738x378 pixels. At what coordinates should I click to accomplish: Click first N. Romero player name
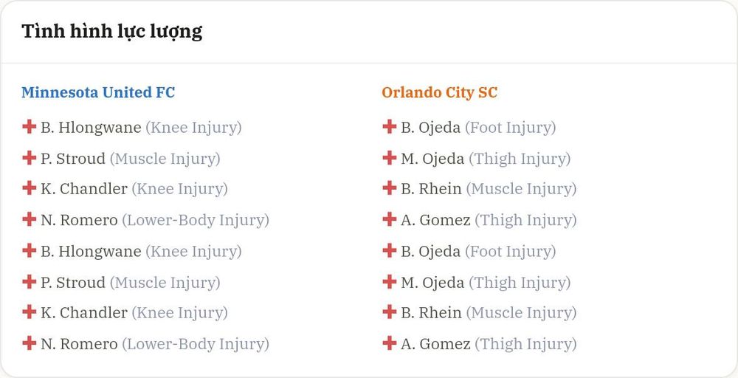coord(79,220)
